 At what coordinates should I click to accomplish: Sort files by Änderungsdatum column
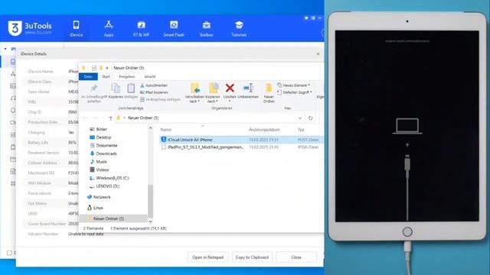[264, 129]
